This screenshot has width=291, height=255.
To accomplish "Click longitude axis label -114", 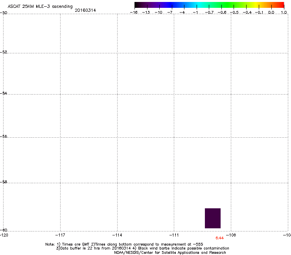I will pos(117,235).
